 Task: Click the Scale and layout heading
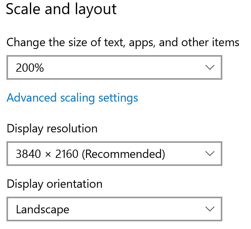[61, 9]
